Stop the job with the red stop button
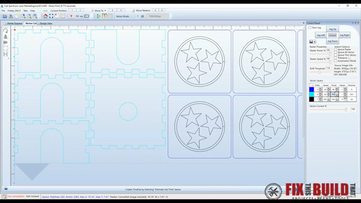 [111, 16]
